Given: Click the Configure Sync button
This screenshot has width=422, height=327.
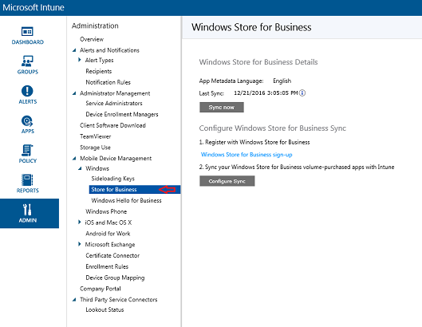Looking at the screenshot, I should 227,181.
